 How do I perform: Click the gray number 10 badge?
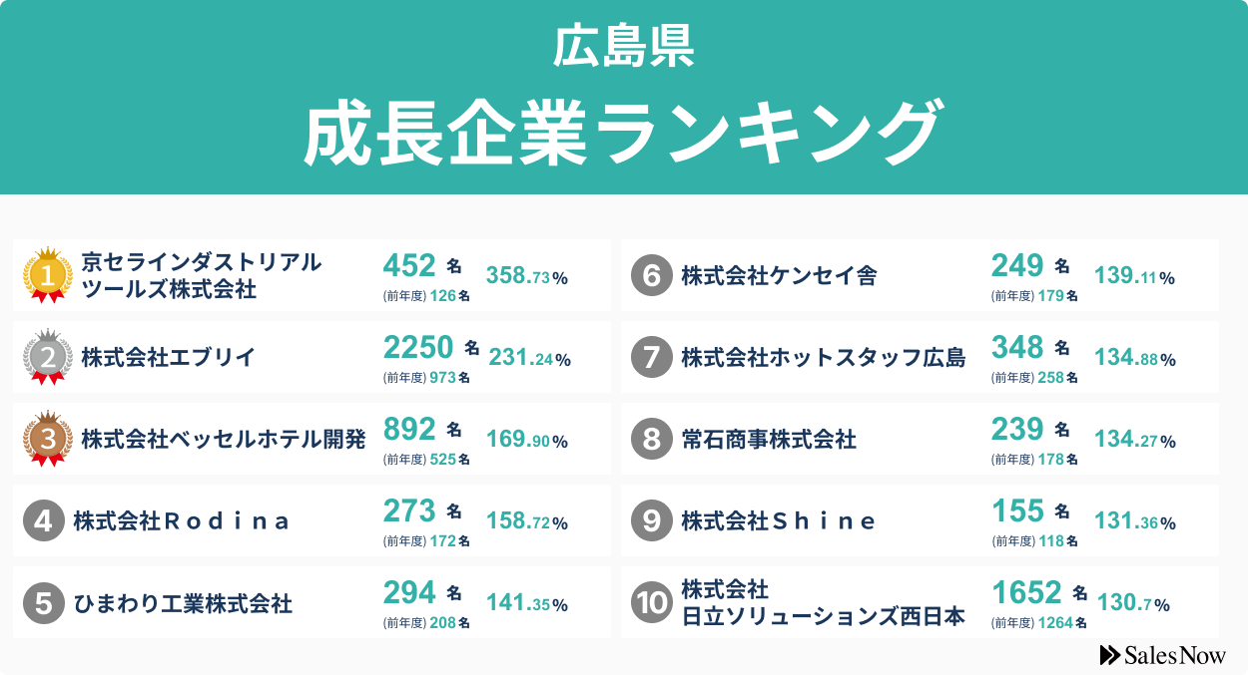(651, 602)
